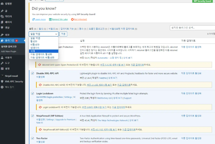This screenshot has width=215, height=144.
Task: Click the Not interested link
Action: click(80, 19)
